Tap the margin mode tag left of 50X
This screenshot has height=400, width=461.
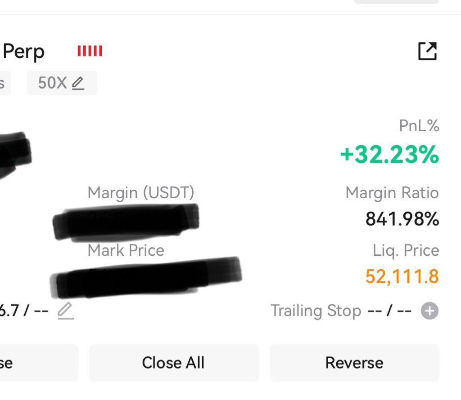pos(5,83)
